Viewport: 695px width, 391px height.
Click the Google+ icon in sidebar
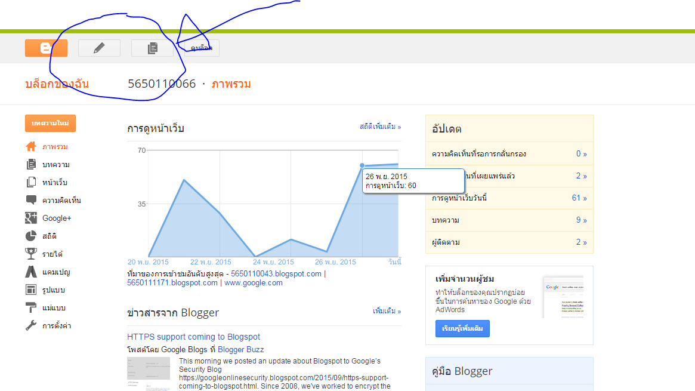pos(31,218)
